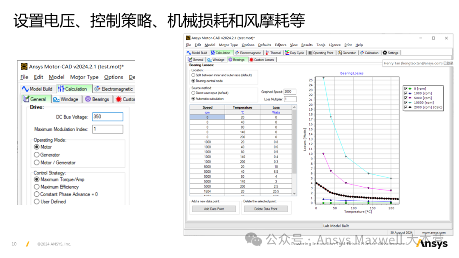Select Windage sub-tab in right window
This screenshot has width=459, height=258.
coord(216,59)
